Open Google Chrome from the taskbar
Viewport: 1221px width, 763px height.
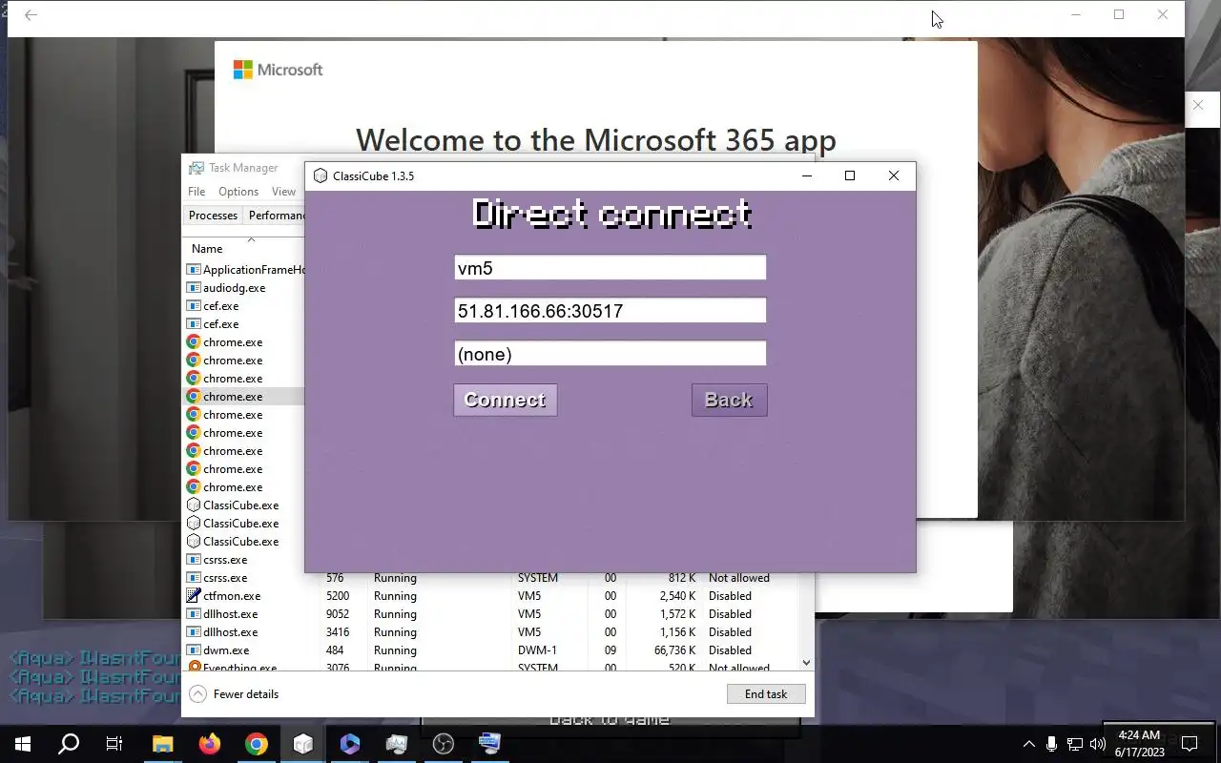tap(257, 744)
